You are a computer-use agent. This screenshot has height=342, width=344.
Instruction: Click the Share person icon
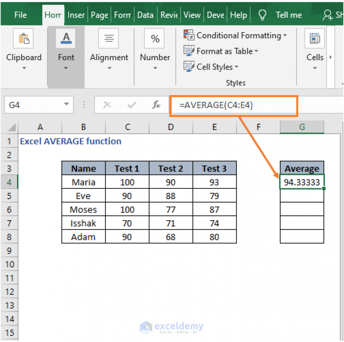(x=328, y=15)
